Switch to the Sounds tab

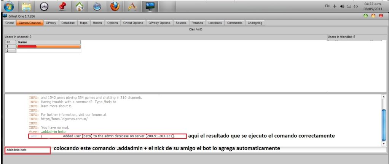[181, 23]
